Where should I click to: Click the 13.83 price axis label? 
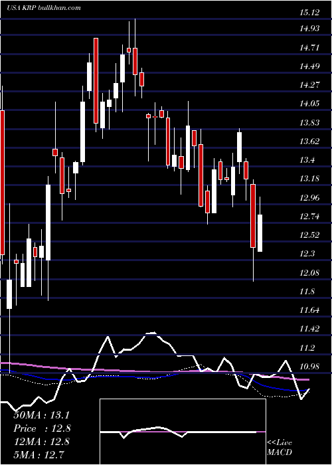click(309, 122)
